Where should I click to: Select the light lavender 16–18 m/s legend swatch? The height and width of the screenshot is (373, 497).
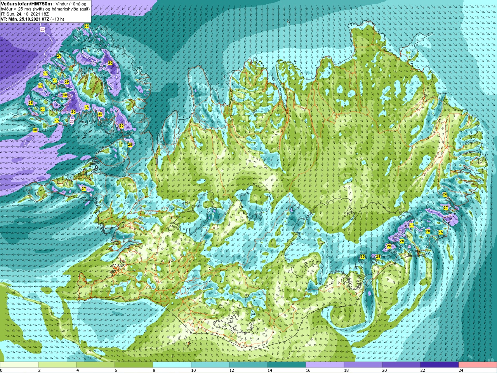(x=325, y=365)
